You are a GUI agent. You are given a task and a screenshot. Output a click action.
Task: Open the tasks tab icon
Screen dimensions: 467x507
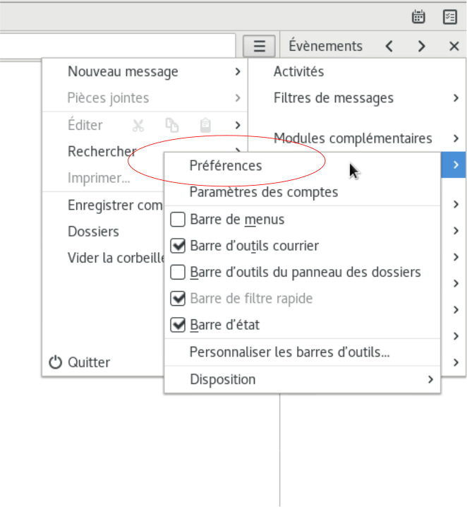pos(449,17)
